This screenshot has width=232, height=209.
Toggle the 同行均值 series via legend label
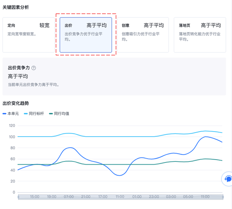point(61,114)
